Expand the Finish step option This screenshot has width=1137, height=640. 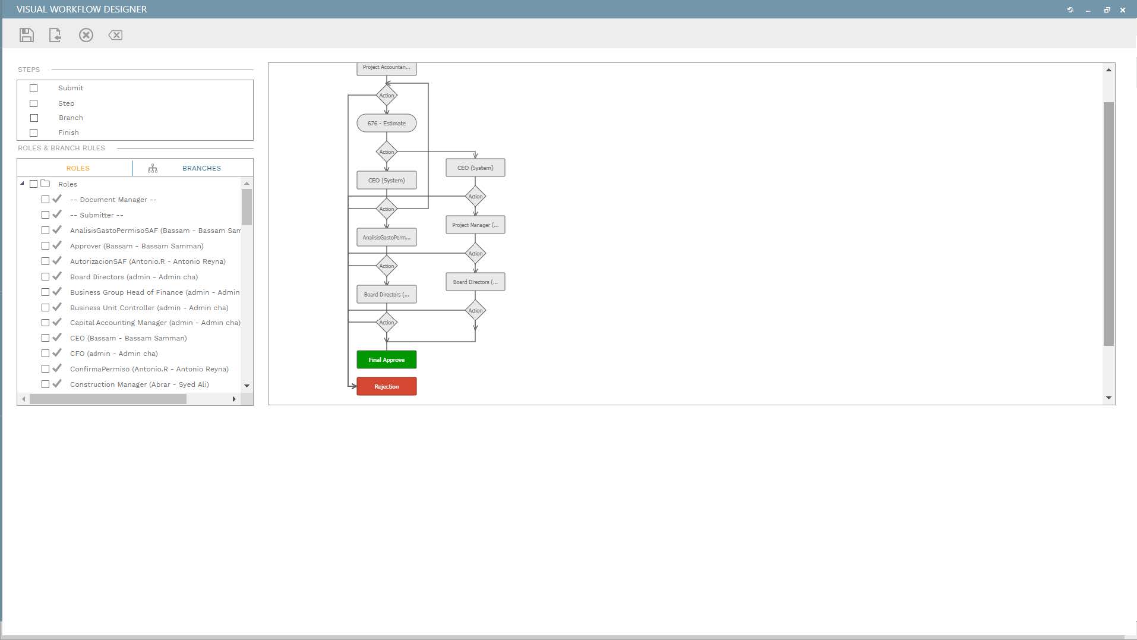34,132
